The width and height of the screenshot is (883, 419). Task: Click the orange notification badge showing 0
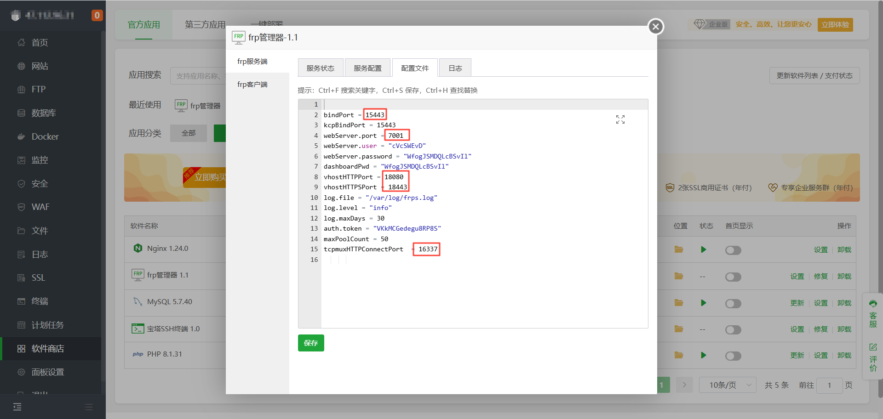pyautogui.click(x=97, y=16)
